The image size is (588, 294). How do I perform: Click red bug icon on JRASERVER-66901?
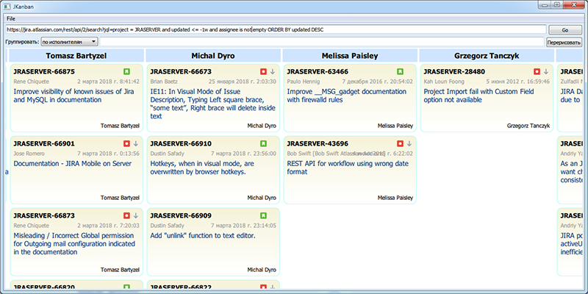click(126, 143)
